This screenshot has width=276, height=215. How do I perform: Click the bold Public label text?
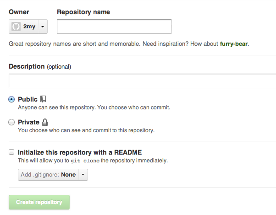pyautogui.click(x=28, y=99)
